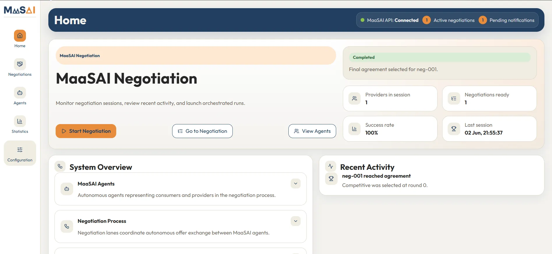Image resolution: width=552 pixels, height=254 pixels.
Task: Click the MaaSAI Agents robot icon
Action: [67, 189]
